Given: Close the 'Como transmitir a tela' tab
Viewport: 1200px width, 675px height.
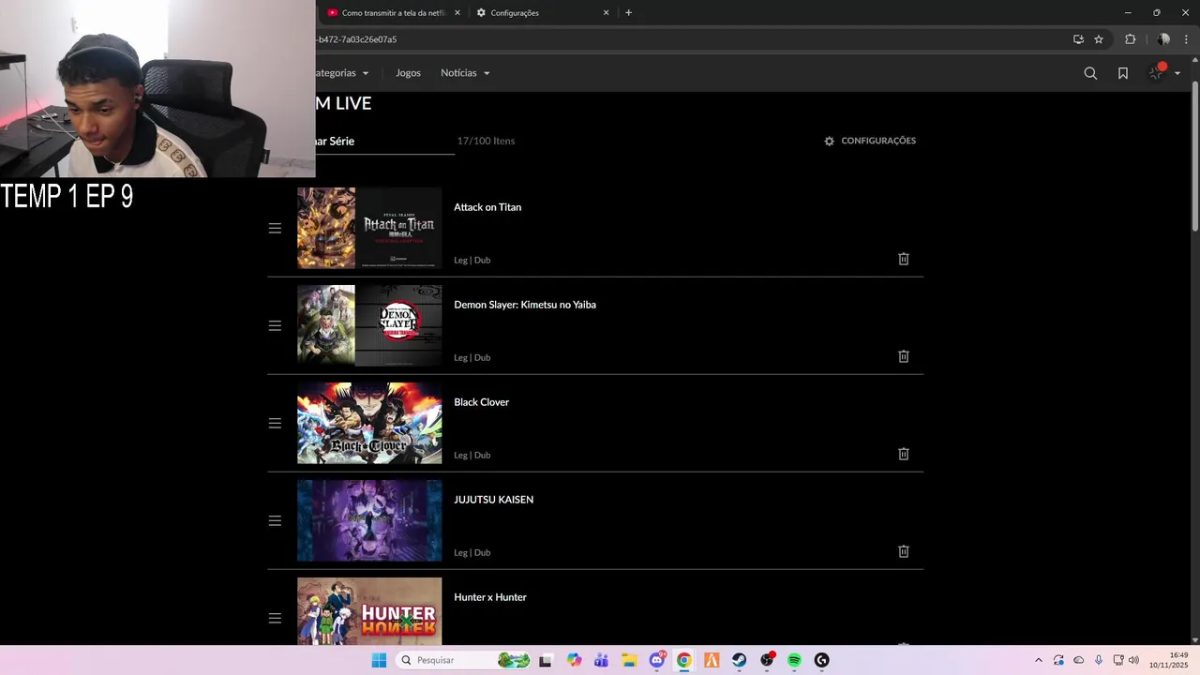Looking at the screenshot, I should (457, 13).
